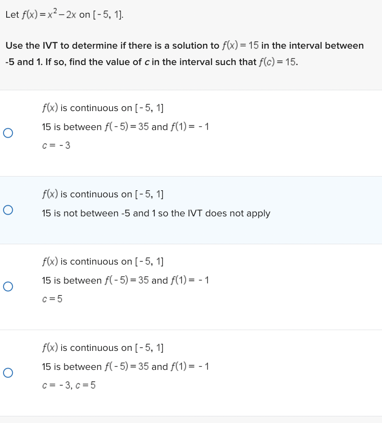
Task: Click the "f(x) = 15" expression in the prompt
Action: tap(240, 46)
